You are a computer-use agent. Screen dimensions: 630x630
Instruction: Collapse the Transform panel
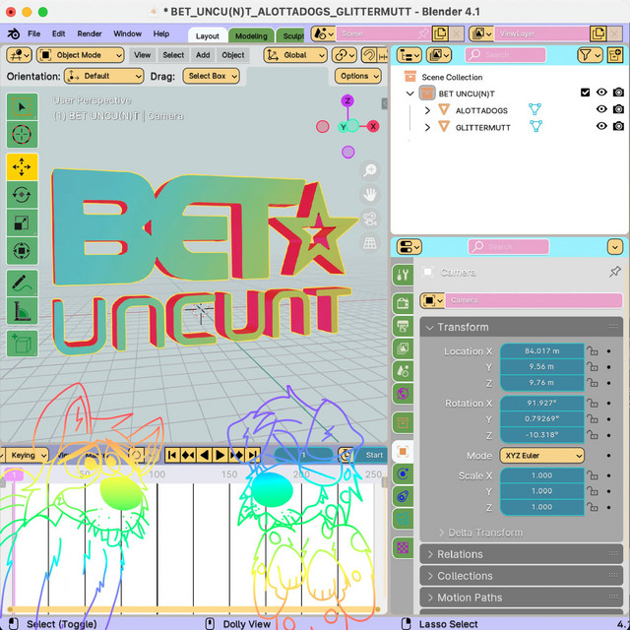522,327
